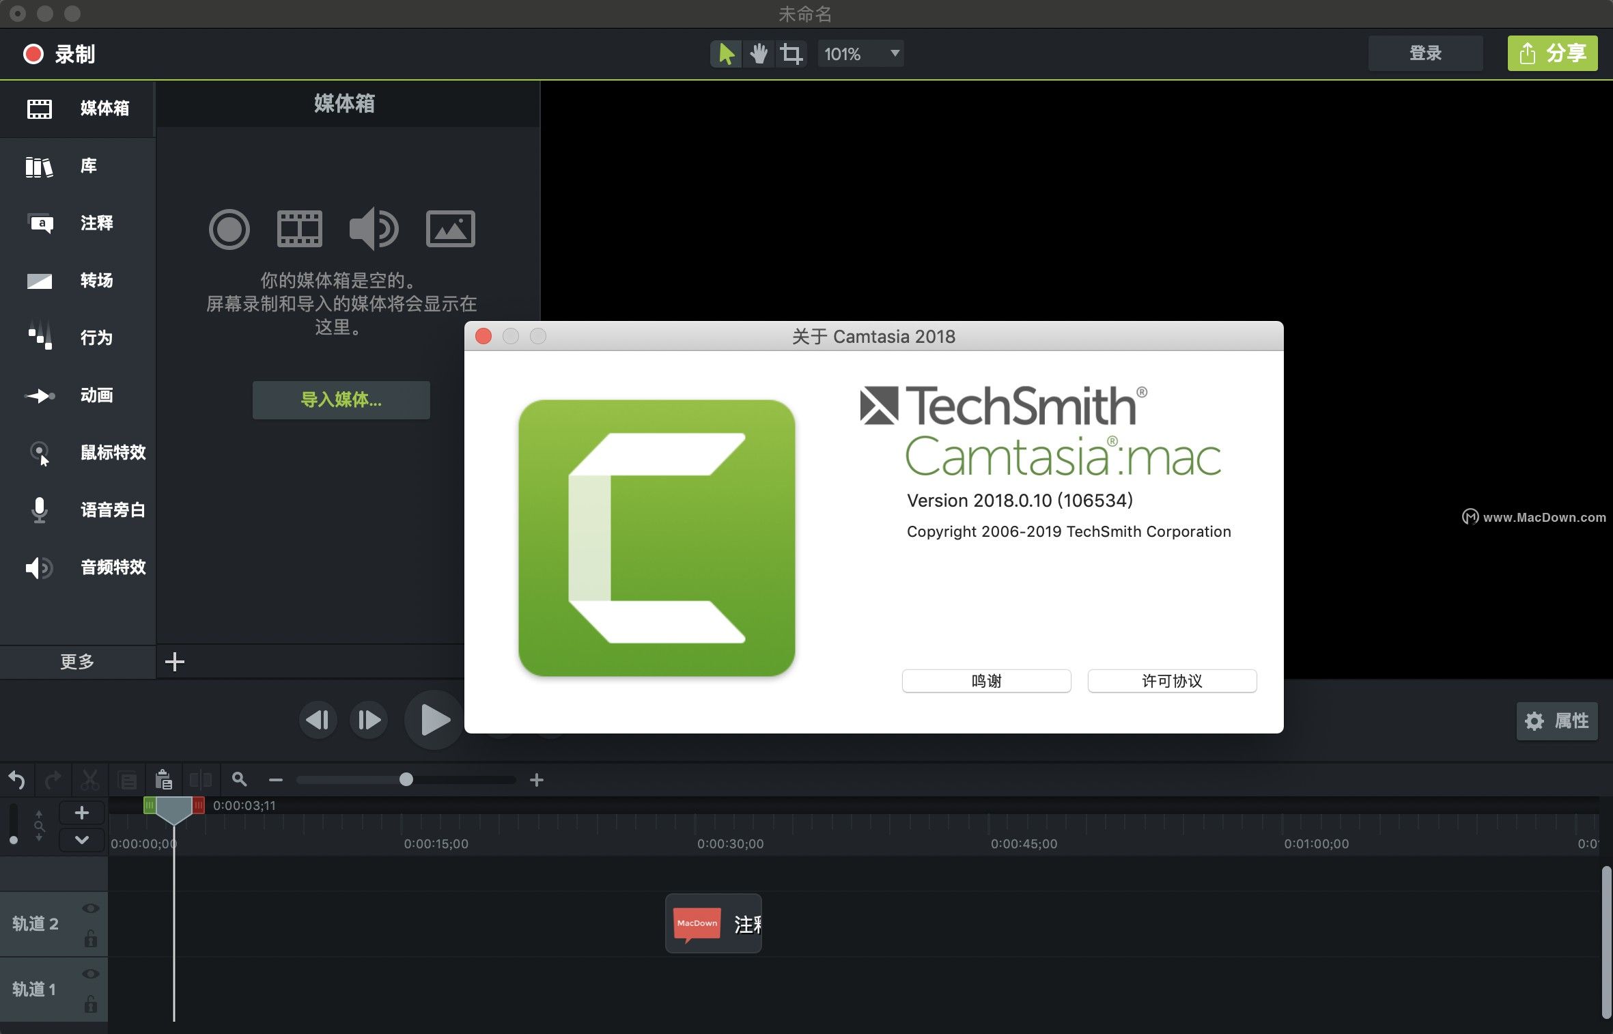Click the 登录 sign-in button

pos(1425,53)
